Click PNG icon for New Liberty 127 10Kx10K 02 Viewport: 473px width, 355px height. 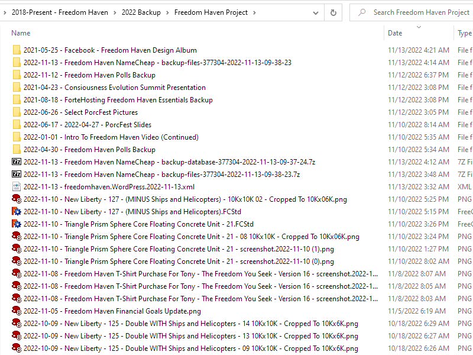coord(17,199)
